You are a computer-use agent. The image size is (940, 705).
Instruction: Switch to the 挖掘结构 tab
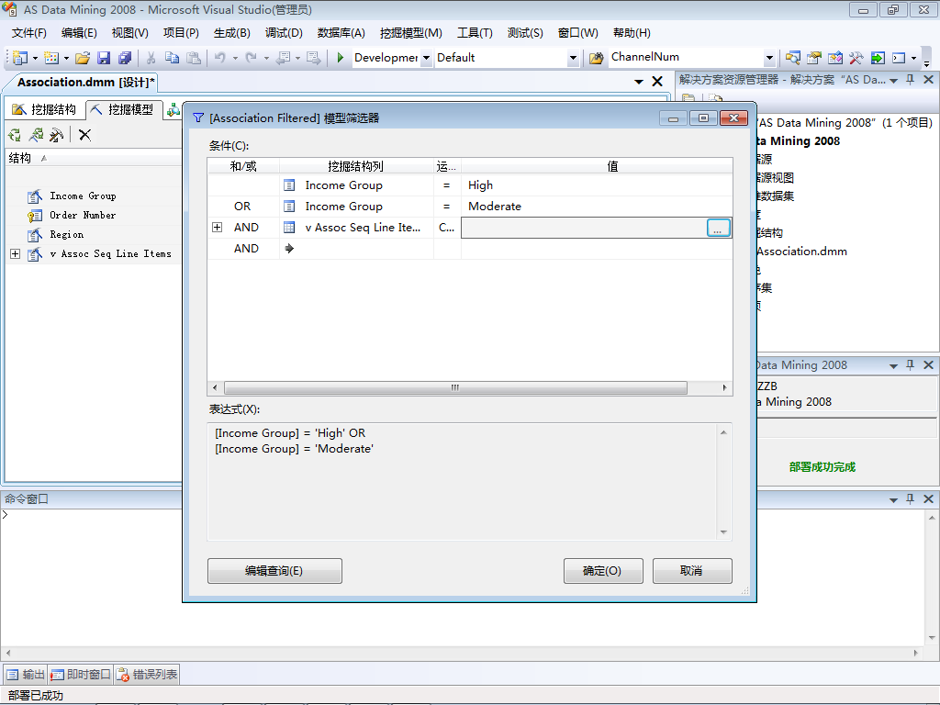pyautogui.click(x=46, y=109)
